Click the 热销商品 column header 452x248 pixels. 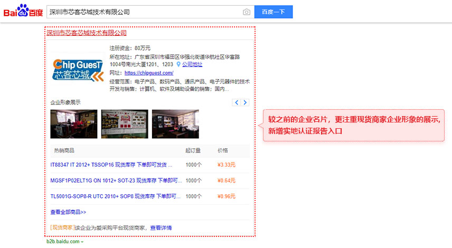coord(64,150)
